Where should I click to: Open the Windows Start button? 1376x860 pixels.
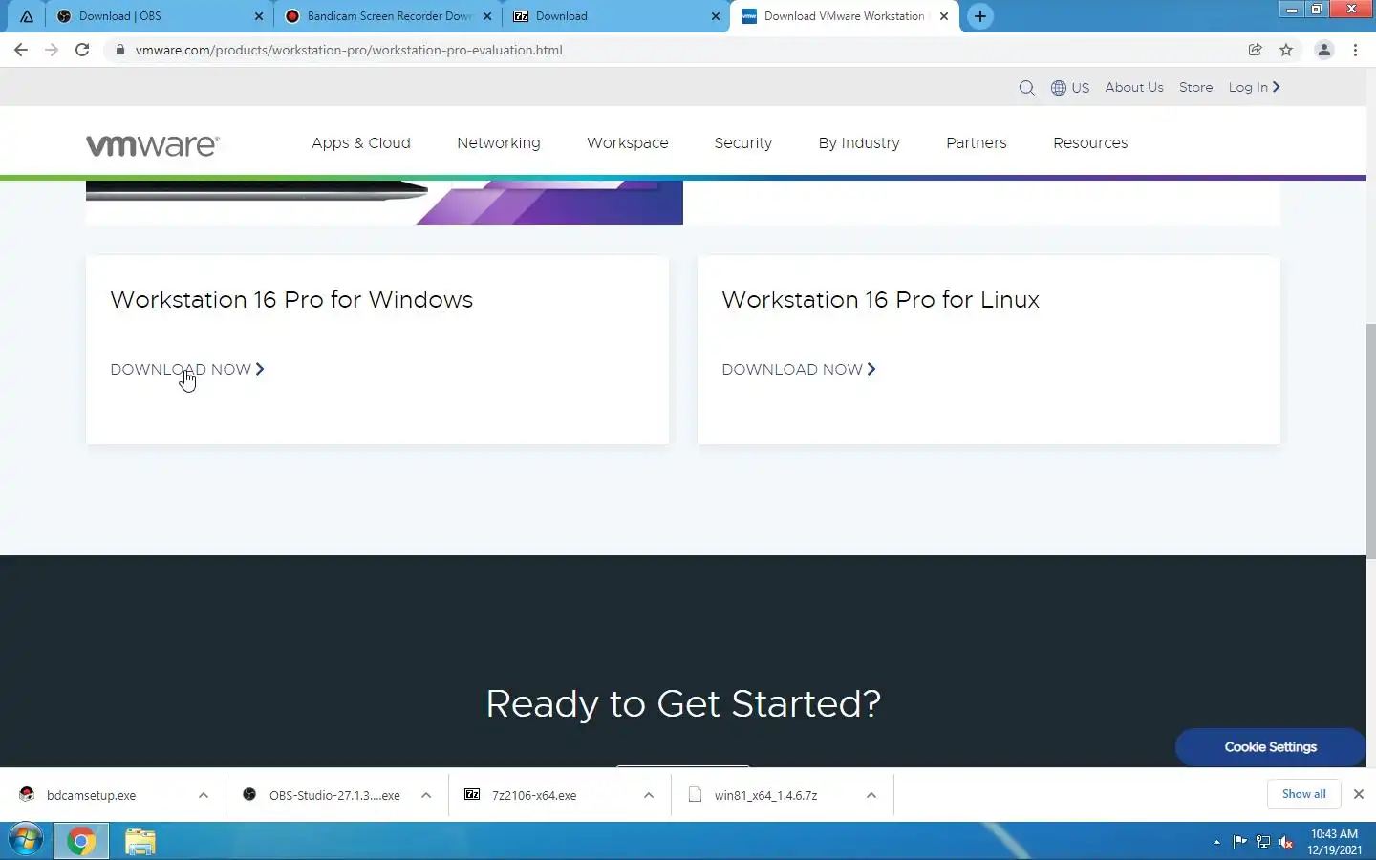pyautogui.click(x=25, y=841)
